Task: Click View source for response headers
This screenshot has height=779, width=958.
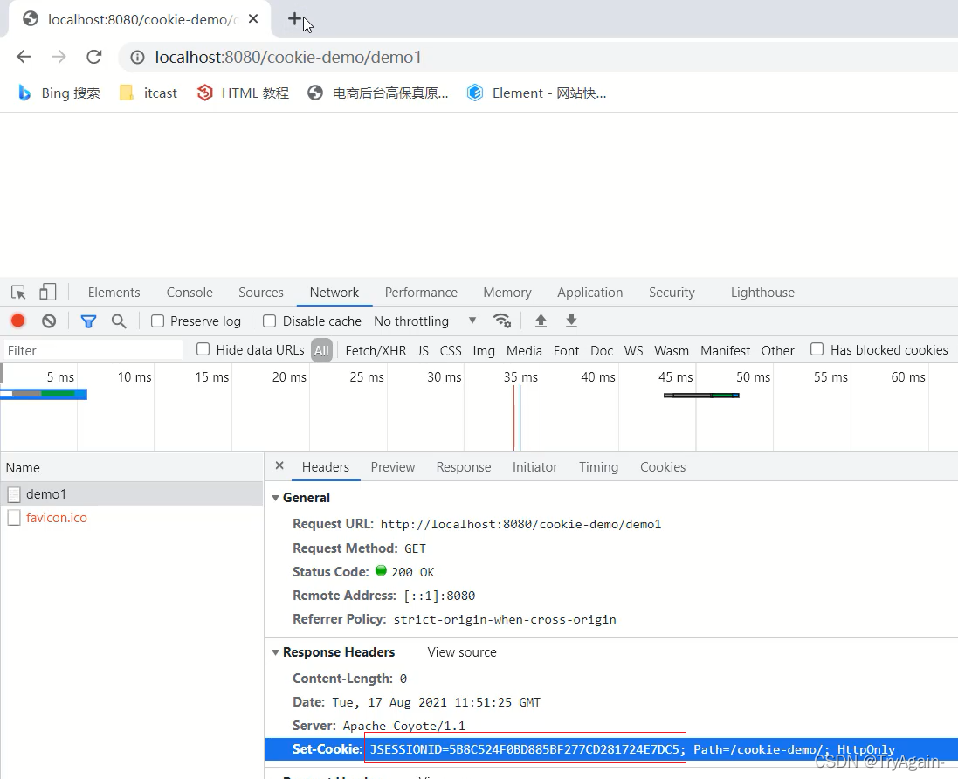Action: [x=462, y=651]
